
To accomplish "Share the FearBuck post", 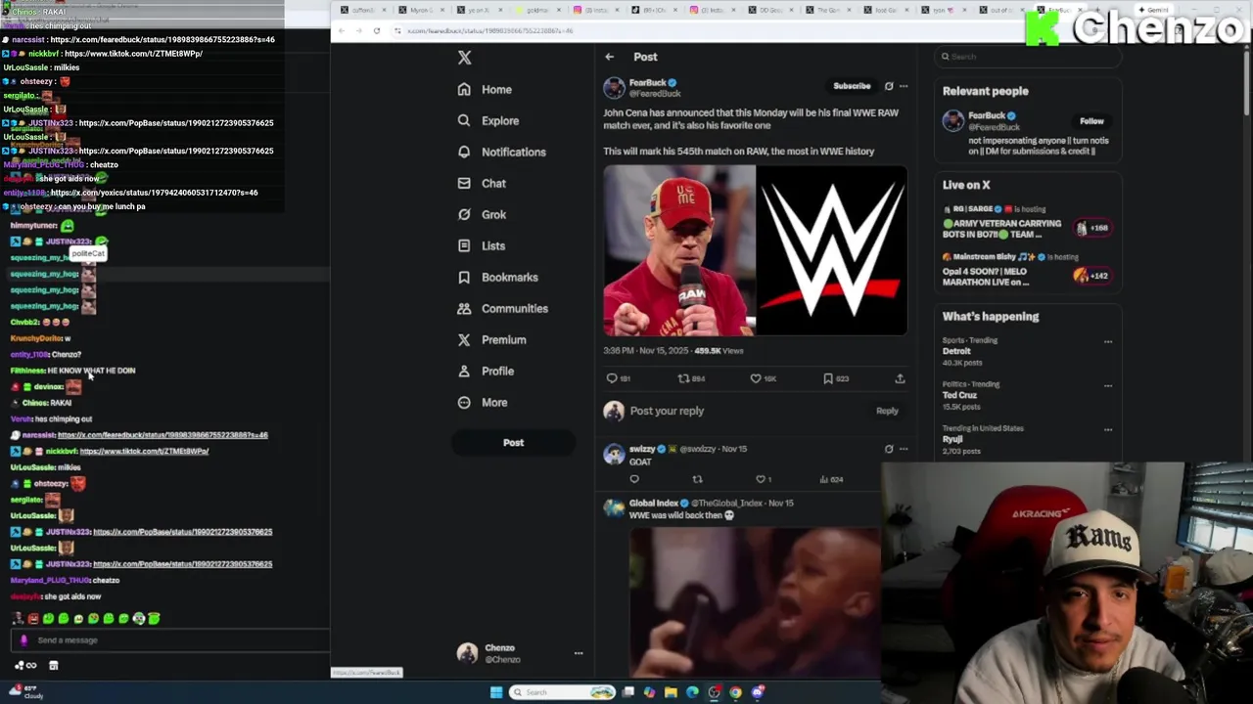I will pyautogui.click(x=900, y=378).
